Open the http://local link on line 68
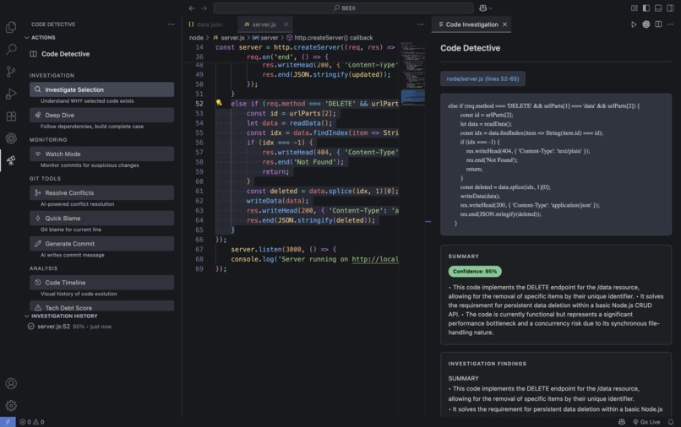681x427 pixels. tap(375, 259)
